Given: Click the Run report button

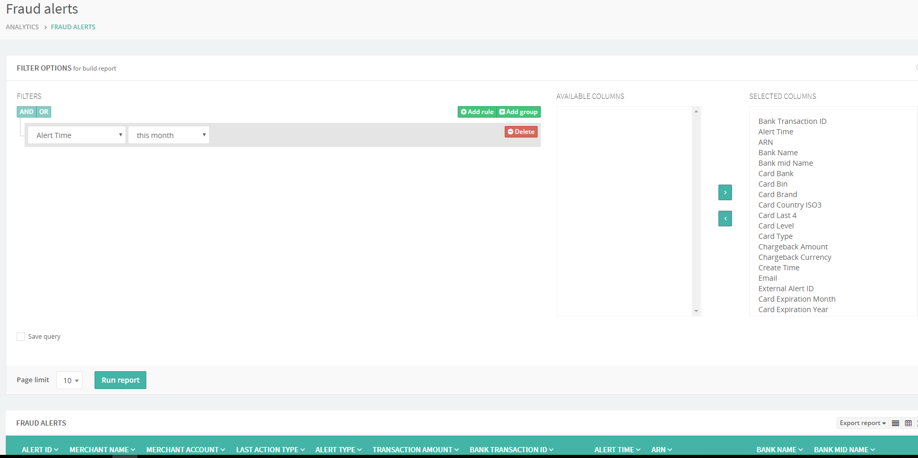Looking at the screenshot, I should (x=120, y=380).
